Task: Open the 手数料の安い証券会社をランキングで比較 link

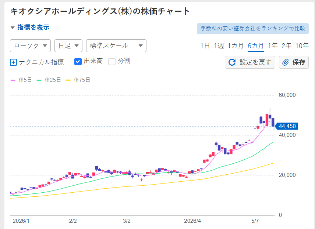Action: pyautogui.click(x=253, y=29)
